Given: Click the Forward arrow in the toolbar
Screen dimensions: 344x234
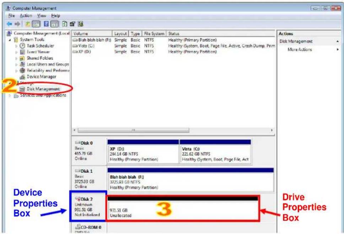Looking at the screenshot, I should click(x=17, y=24).
